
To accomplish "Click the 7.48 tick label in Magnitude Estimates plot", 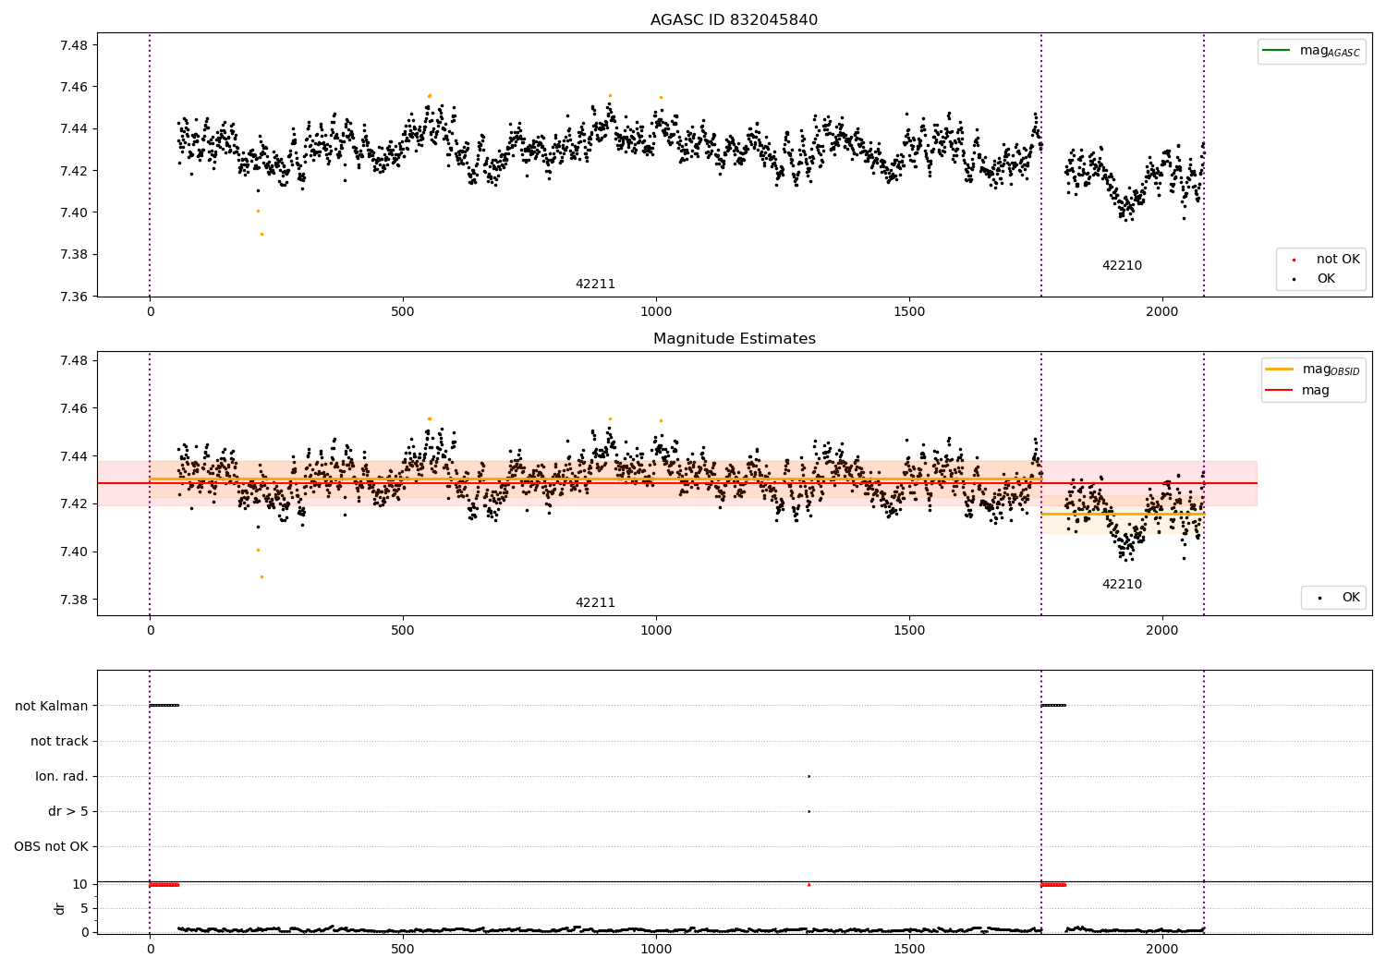I will click(74, 360).
